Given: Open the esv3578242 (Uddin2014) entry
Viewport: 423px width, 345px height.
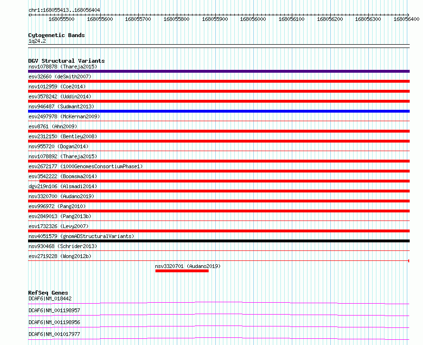Looking at the screenshot, I should tap(60, 96).
